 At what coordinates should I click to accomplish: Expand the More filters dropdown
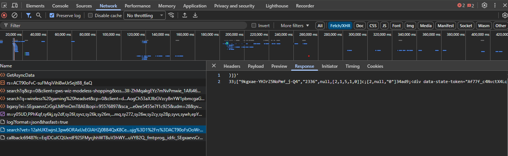click(295, 26)
